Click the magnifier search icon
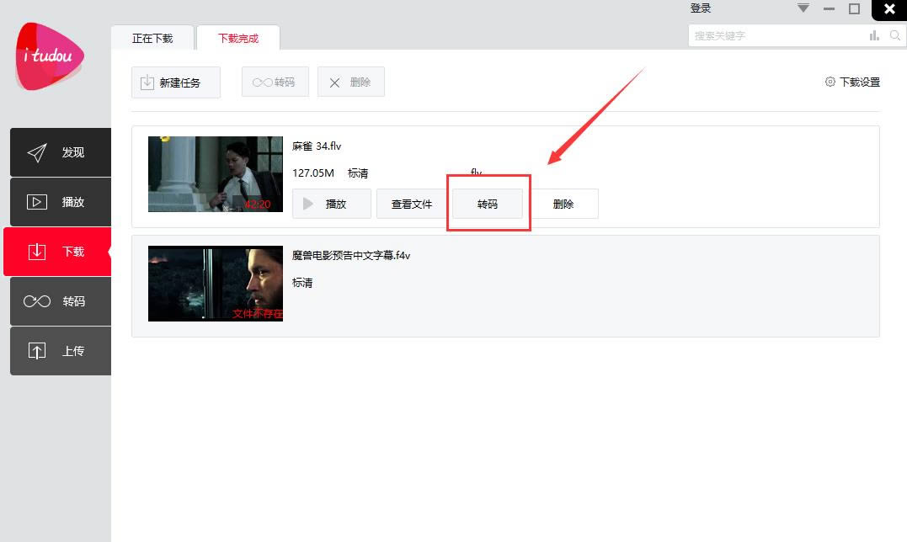The width and height of the screenshot is (907, 542). 895,36
